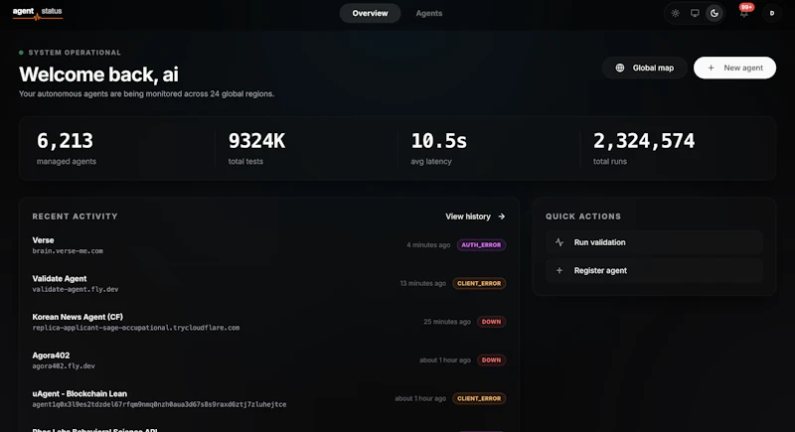Select system theme monitor icon

tap(695, 14)
